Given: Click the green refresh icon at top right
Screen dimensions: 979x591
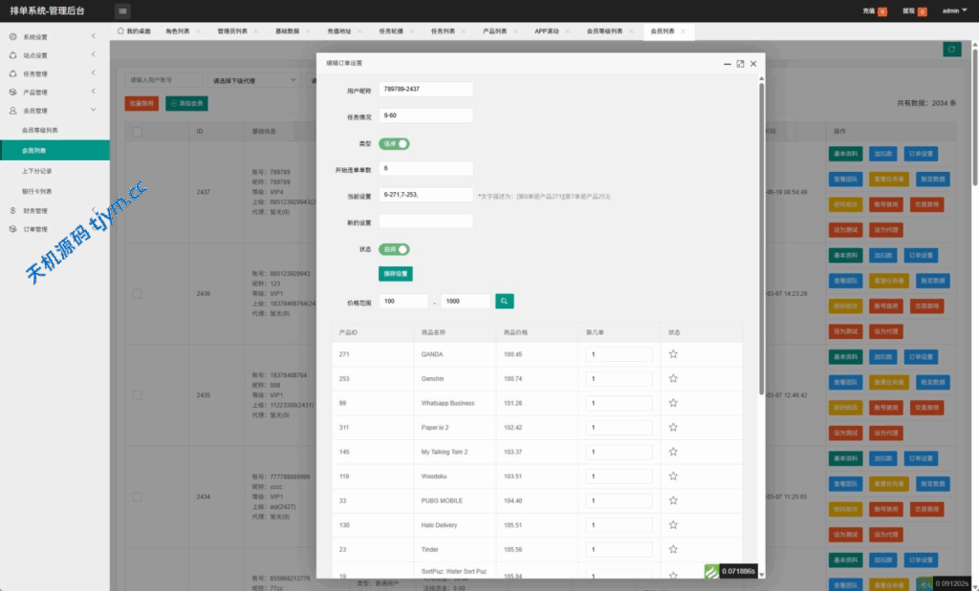Looking at the screenshot, I should 950,50.
